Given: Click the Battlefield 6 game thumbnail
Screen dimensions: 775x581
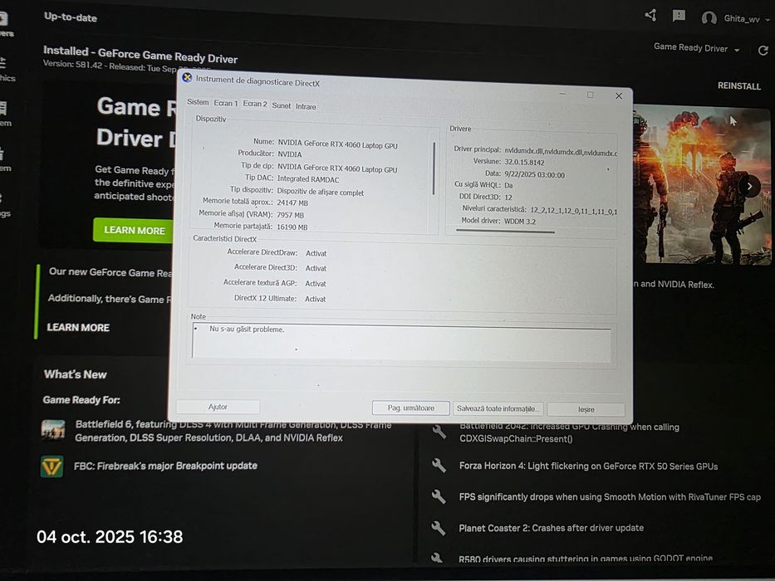Looking at the screenshot, I should point(53,430).
